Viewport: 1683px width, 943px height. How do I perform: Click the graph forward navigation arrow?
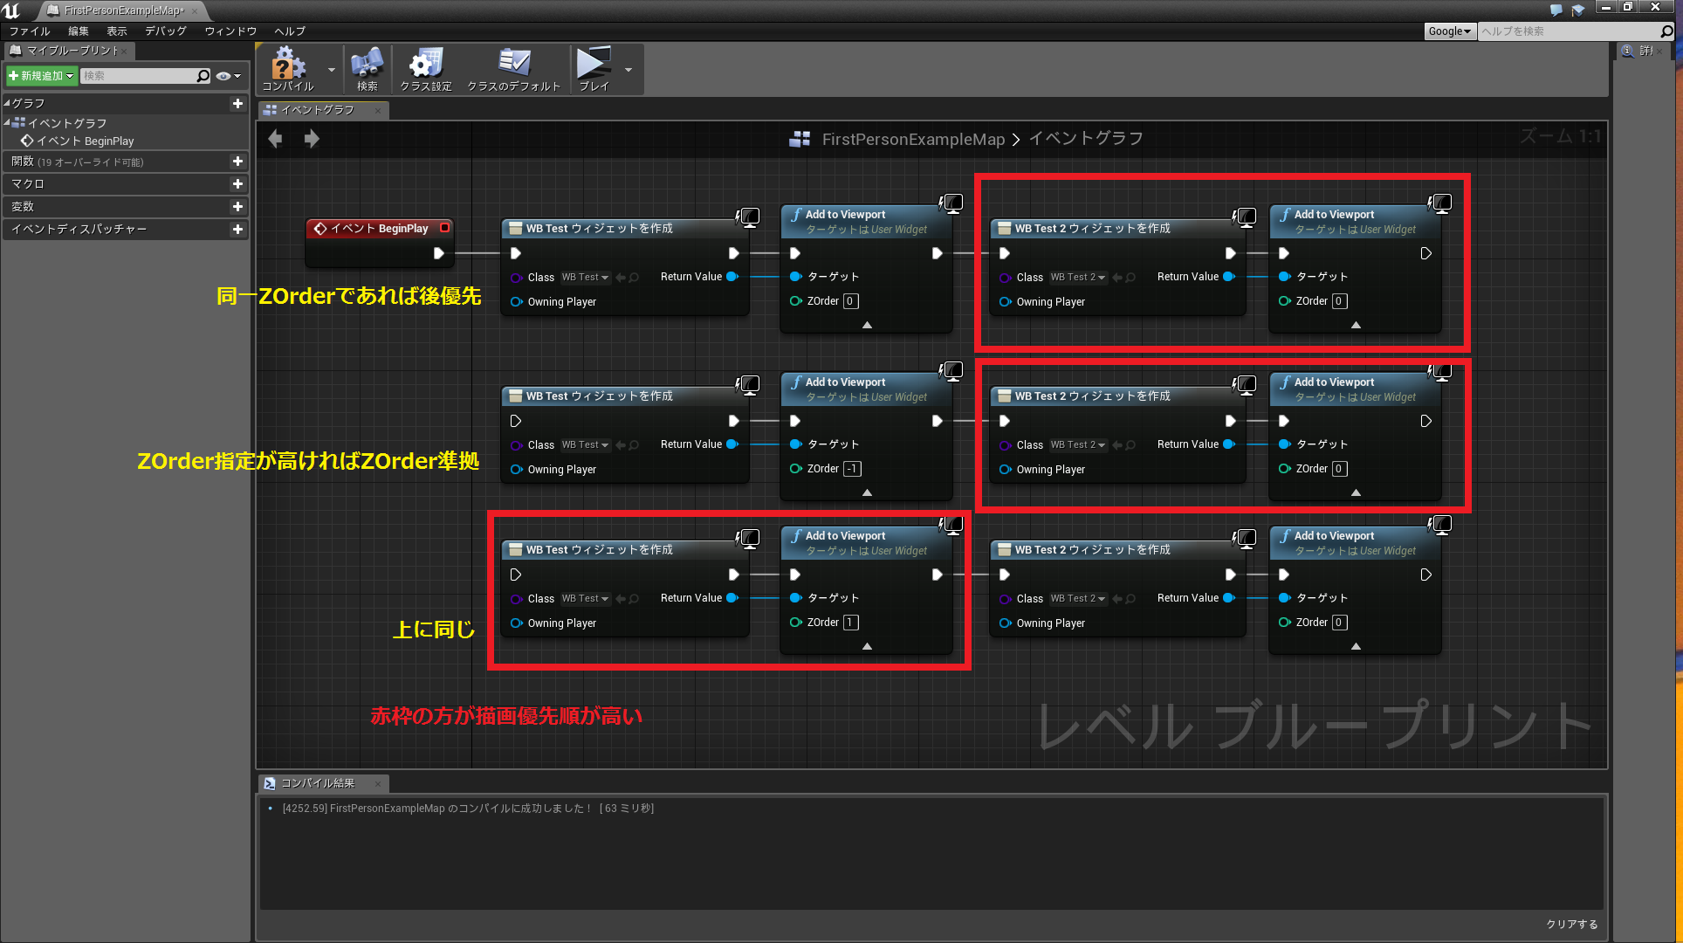312,139
